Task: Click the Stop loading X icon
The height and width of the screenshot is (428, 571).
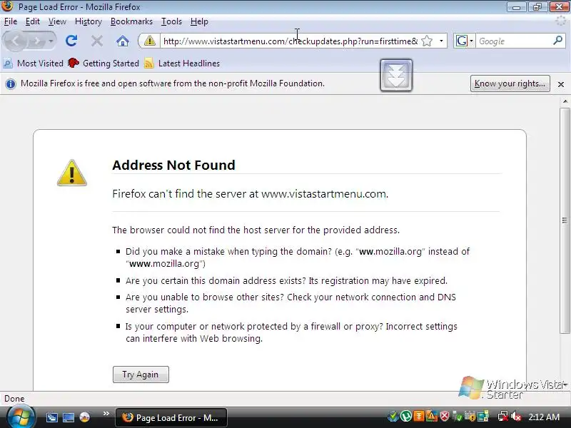Action: 97,41
